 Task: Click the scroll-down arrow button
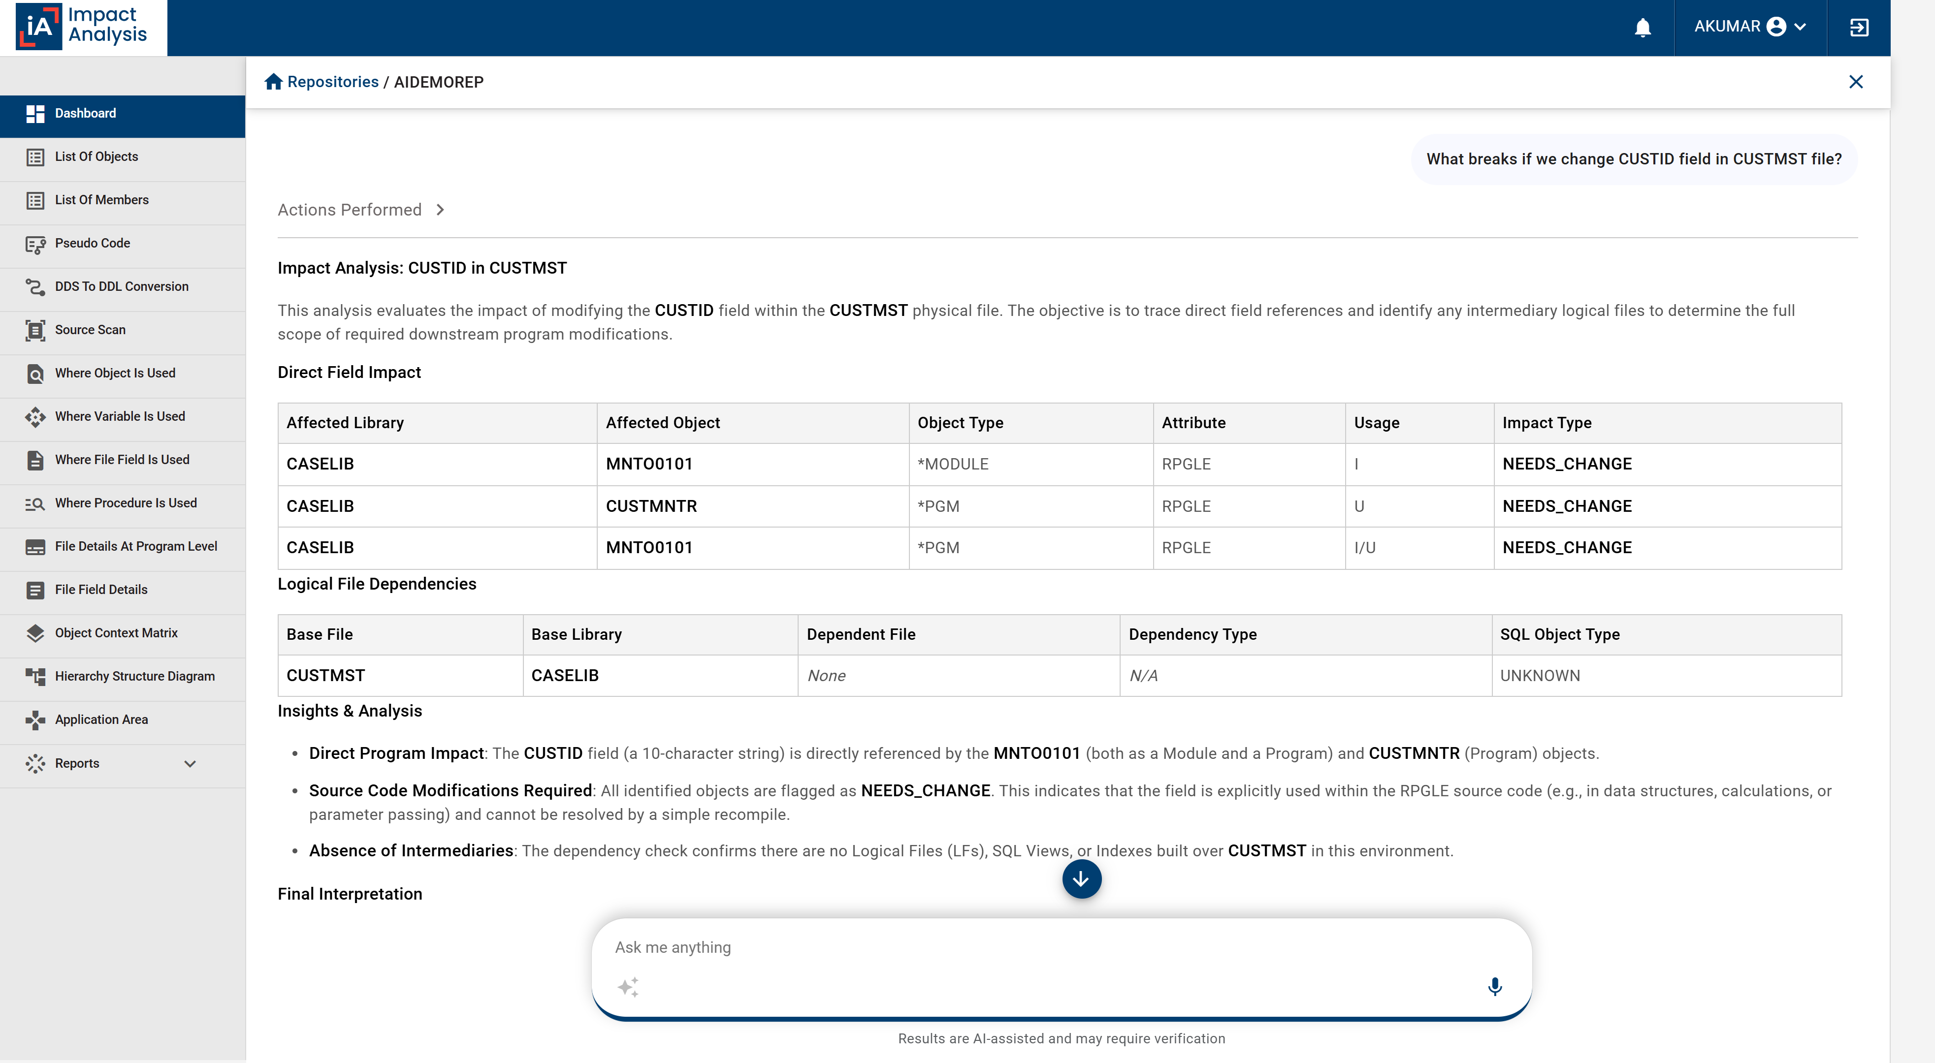point(1082,879)
